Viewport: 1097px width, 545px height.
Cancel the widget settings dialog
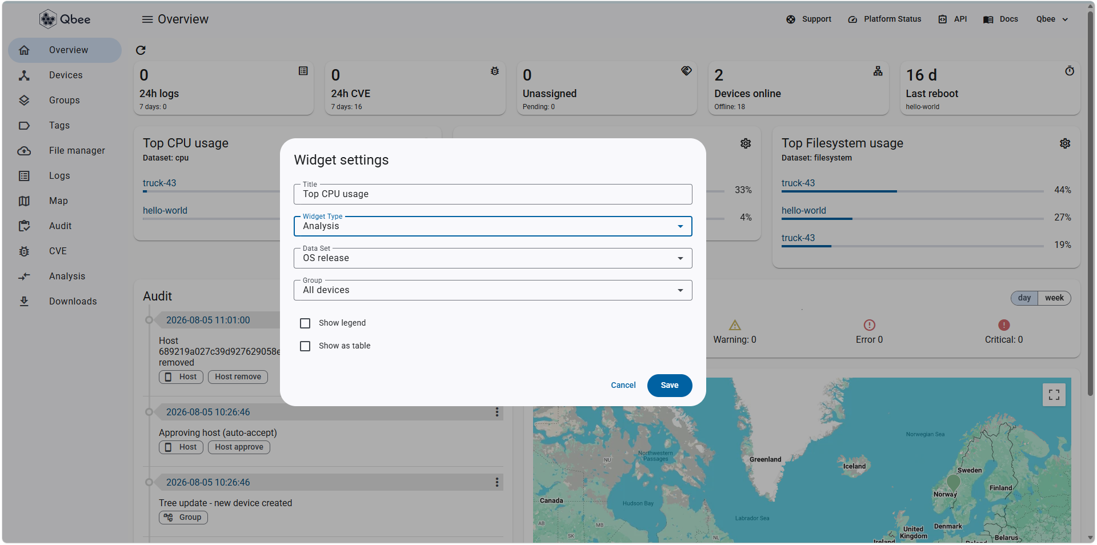[623, 386]
